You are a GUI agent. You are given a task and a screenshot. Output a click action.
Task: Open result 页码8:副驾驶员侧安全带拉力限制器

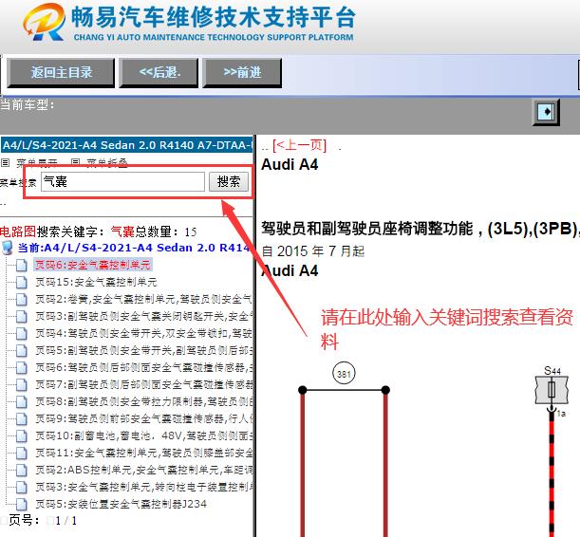click(x=143, y=401)
